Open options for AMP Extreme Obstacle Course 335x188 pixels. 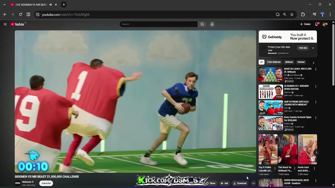(316, 102)
